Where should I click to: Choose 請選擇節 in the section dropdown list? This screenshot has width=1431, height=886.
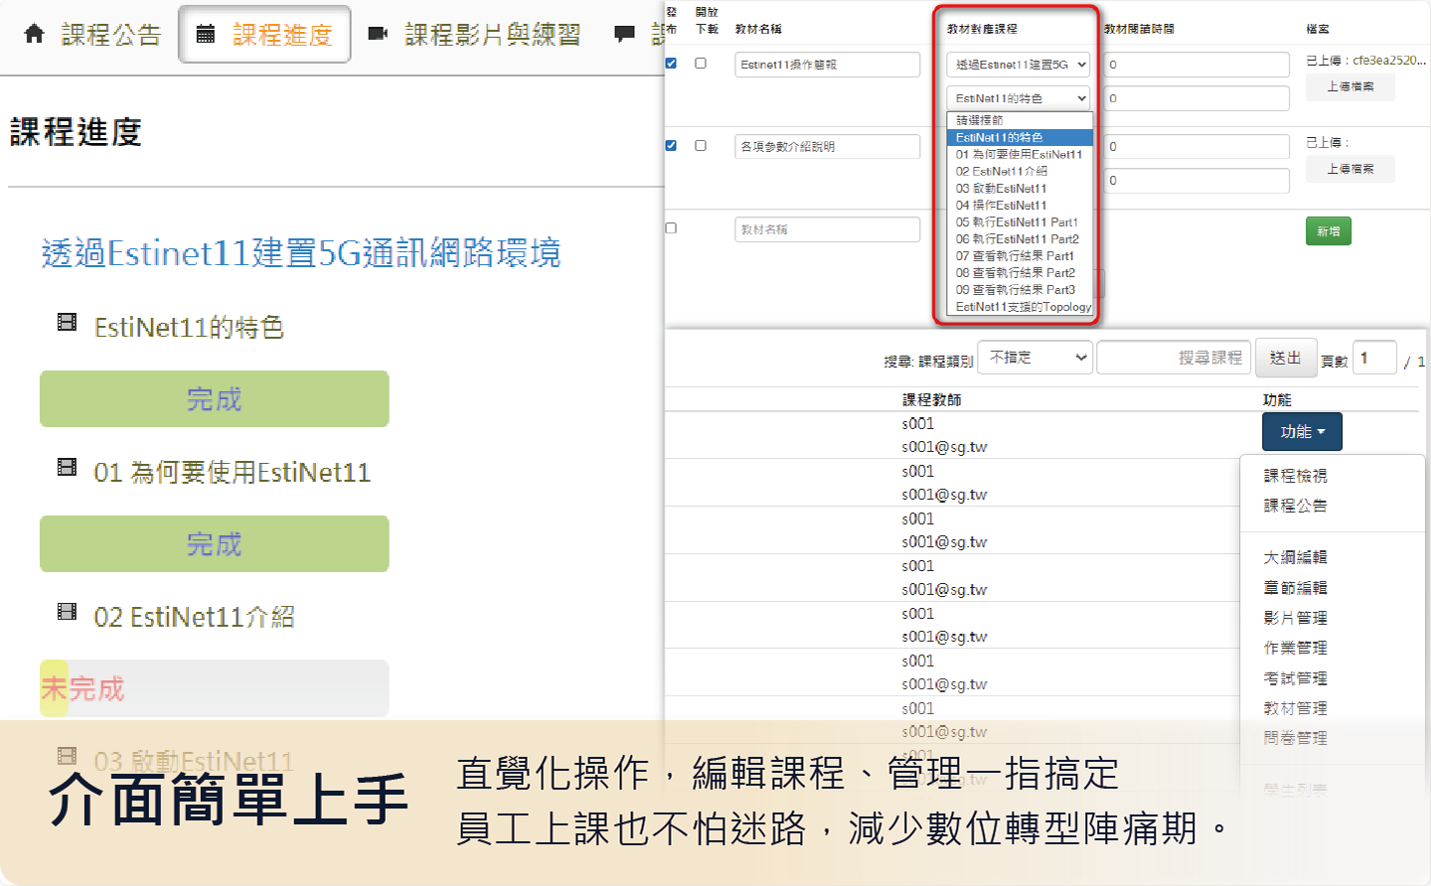[1020, 120]
